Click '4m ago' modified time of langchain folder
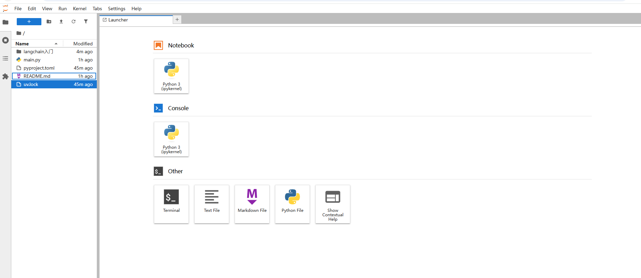 pyautogui.click(x=84, y=52)
